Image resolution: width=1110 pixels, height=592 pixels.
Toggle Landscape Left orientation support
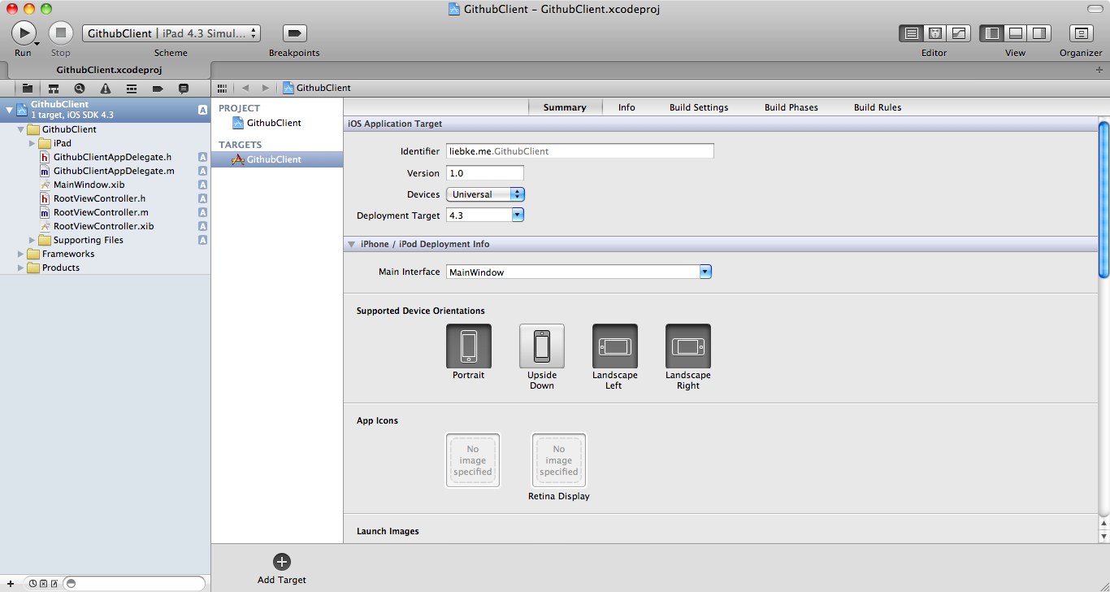[x=615, y=346]
